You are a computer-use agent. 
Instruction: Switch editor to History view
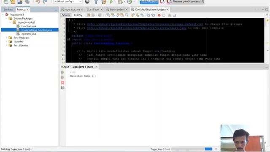tap(78, 15)
